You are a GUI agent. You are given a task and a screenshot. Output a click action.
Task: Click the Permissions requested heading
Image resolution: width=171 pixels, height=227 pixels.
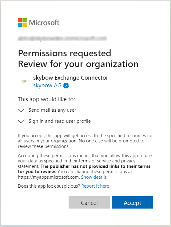pyautogui.click(x=65, y=53)
